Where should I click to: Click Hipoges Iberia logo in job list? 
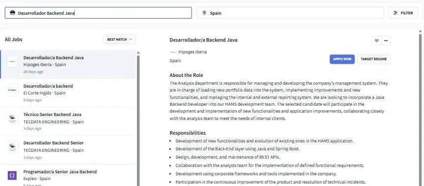pos(12,61)
